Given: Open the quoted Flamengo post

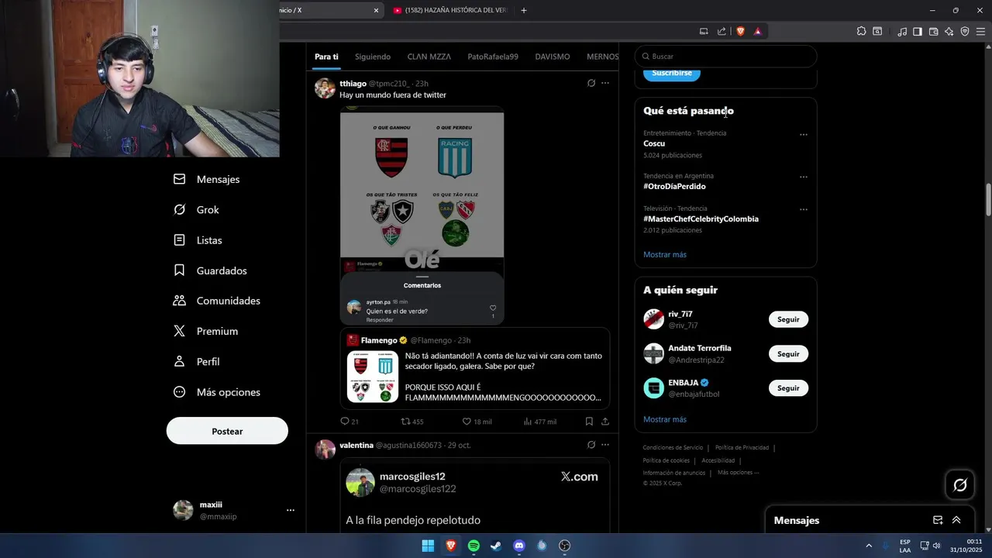Looking at the screenshot, I should (475, 368).
